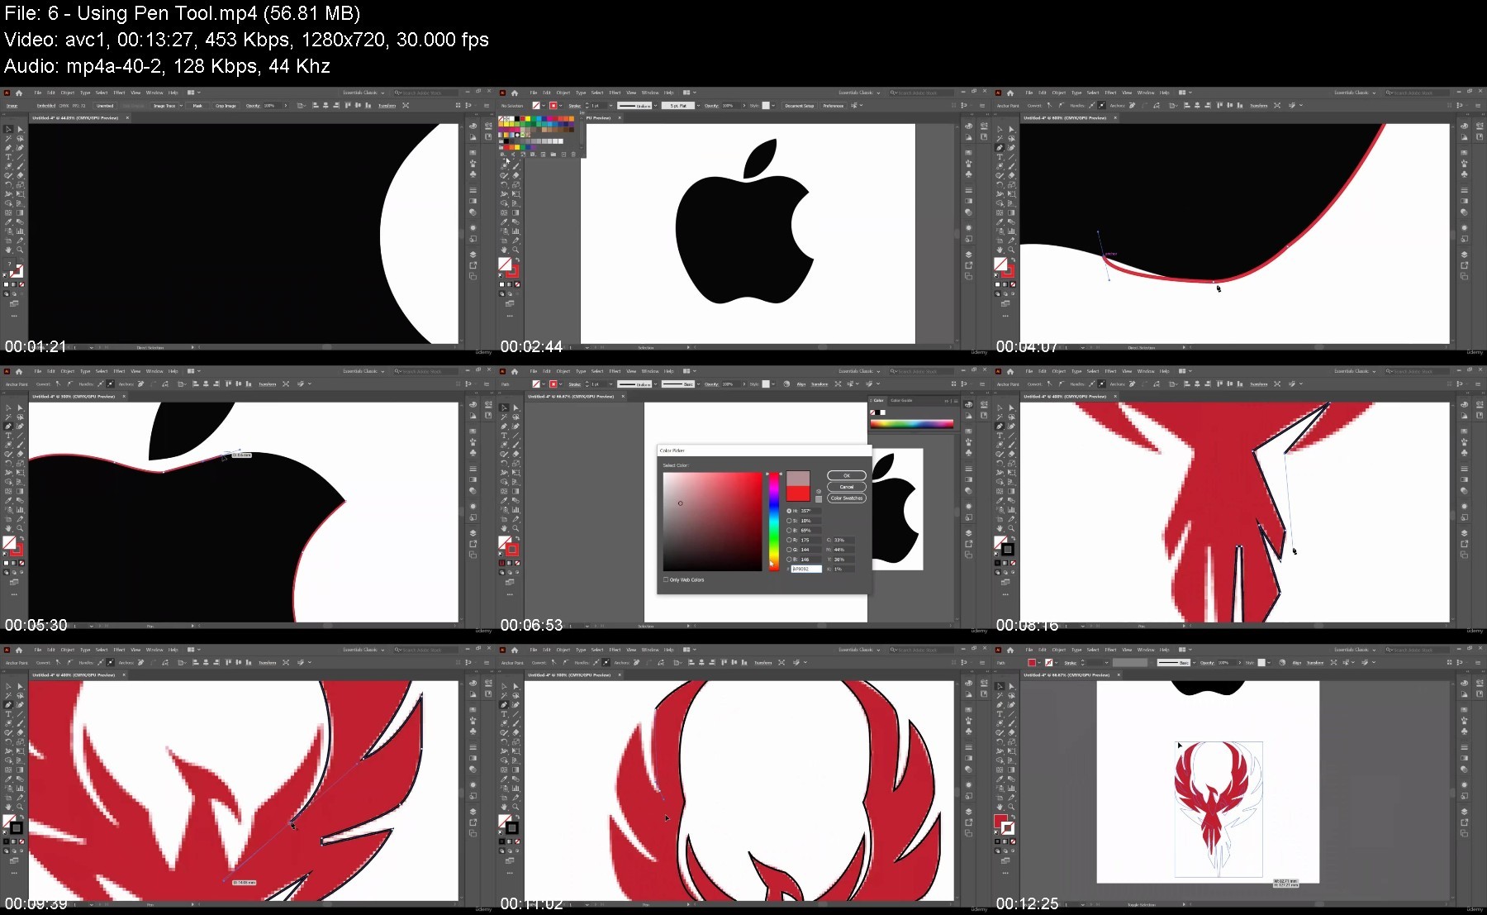Click Cancel in the Color Picker dialog

[847, 487]
